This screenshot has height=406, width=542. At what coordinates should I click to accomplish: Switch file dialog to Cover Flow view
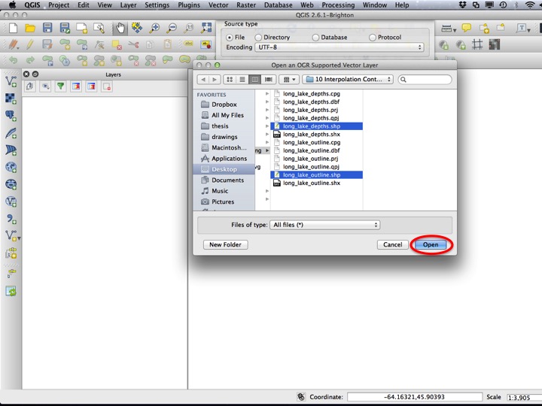point(268,80)
